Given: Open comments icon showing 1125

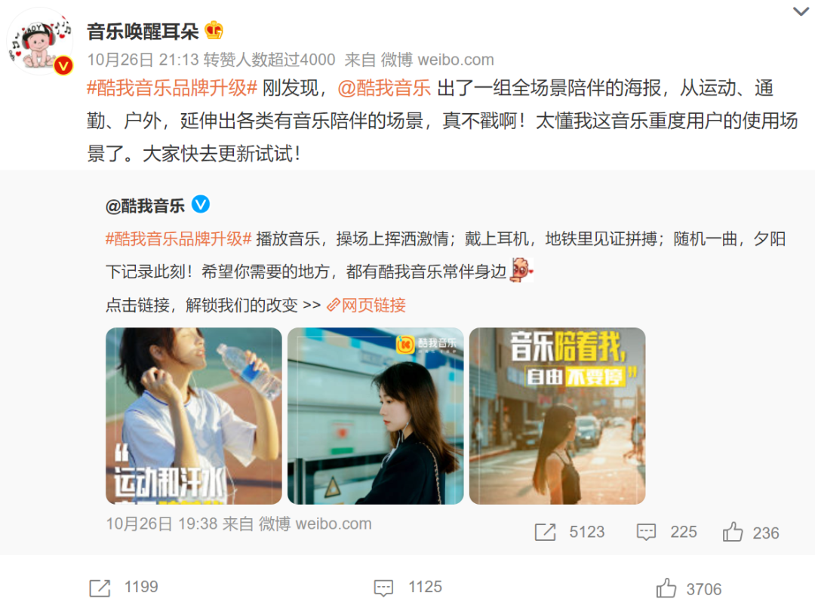Looking at the screenshot, I should click(x=383, y=588).
